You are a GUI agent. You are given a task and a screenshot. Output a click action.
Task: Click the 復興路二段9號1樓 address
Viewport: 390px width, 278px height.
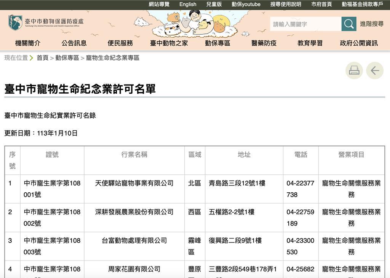pos(235,240)
